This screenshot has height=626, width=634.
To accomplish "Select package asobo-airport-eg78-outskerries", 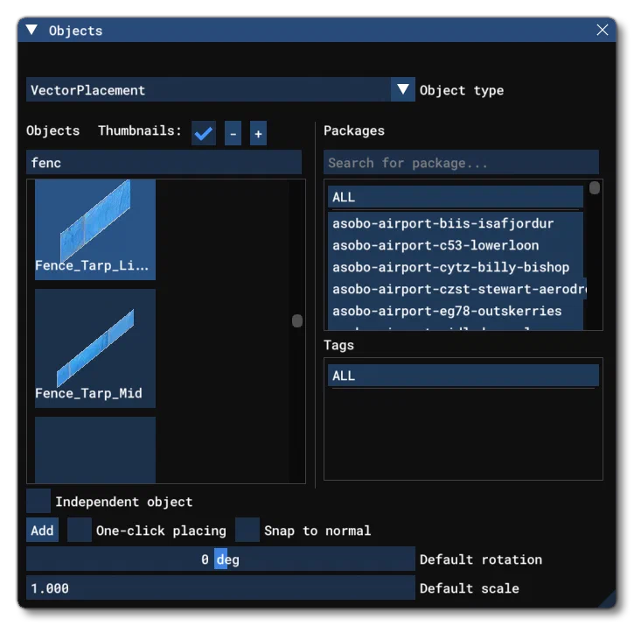I will point(456,311).
